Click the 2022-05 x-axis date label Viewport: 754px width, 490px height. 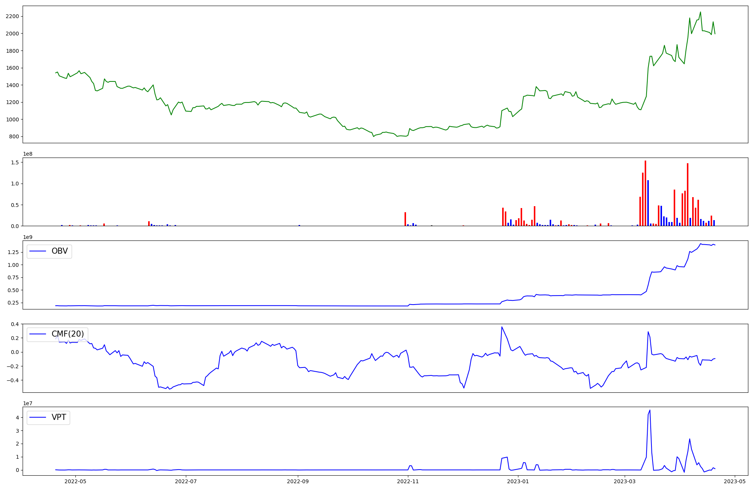point(75,481)
